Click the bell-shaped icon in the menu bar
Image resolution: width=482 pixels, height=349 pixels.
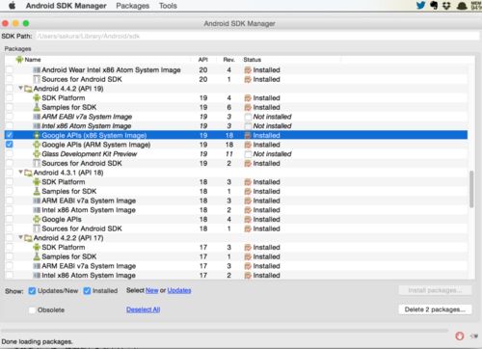click(x=462, y=6)
